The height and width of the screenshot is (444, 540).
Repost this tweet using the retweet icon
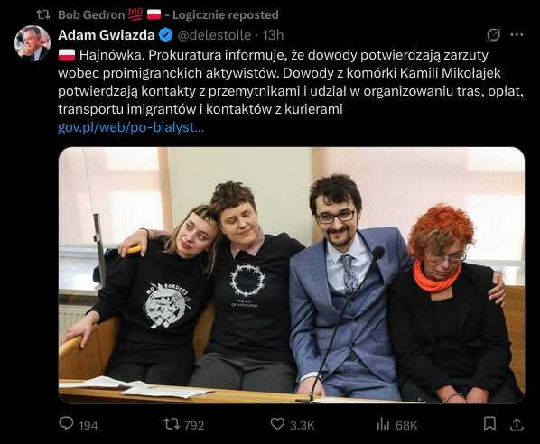(x=172, y=424)
